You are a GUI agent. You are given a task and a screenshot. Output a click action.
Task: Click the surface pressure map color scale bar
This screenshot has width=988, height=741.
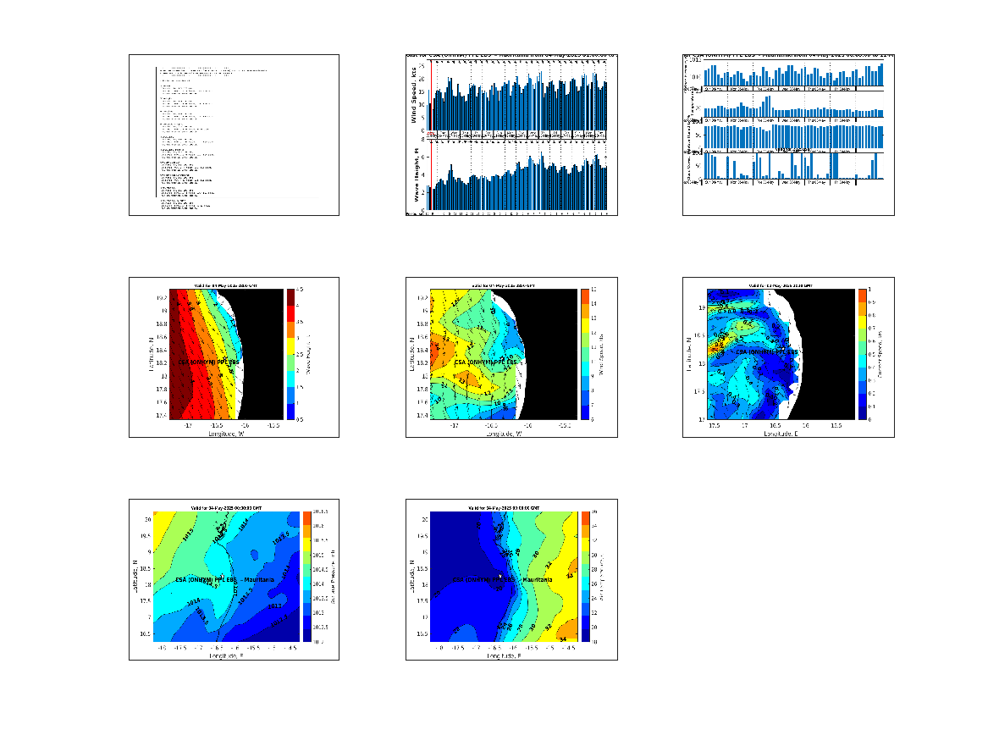[x=306, y=577]
